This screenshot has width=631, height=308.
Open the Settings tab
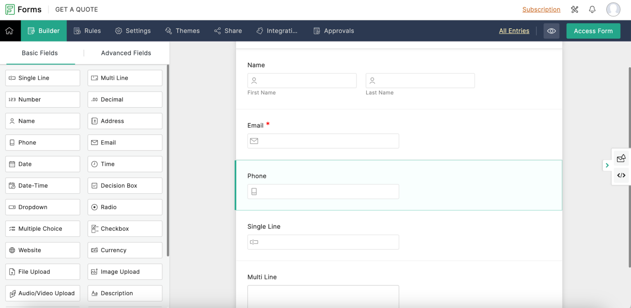point(133,31)
